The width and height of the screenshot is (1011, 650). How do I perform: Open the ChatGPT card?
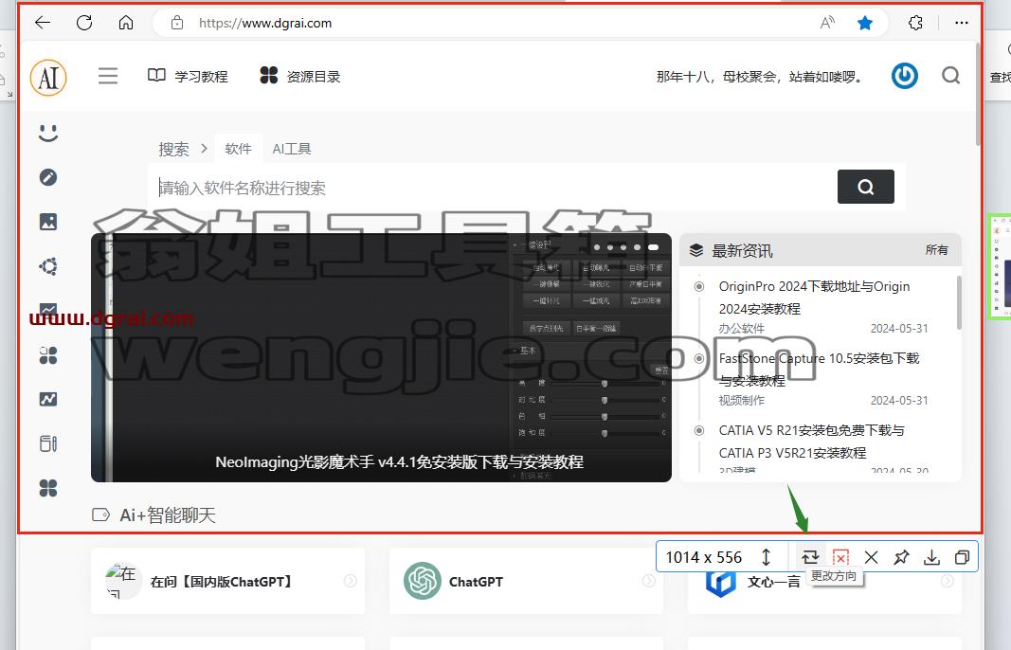coord(526,581)
